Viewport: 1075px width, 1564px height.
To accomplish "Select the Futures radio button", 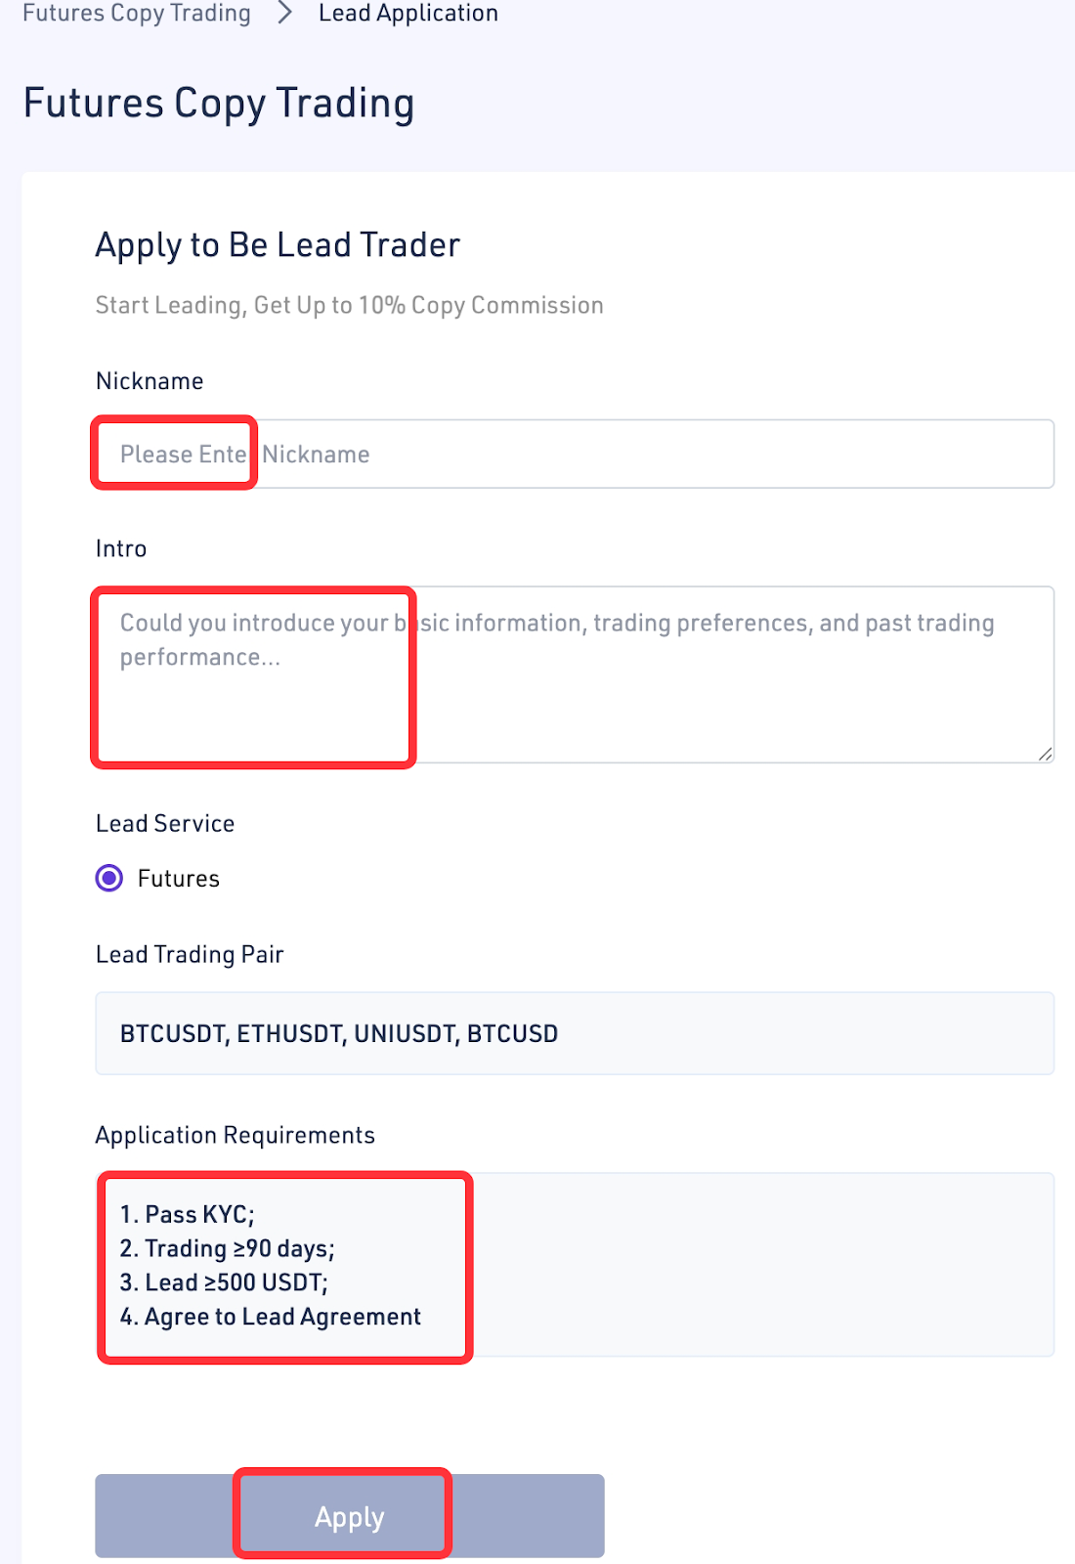I will (109, 879).
